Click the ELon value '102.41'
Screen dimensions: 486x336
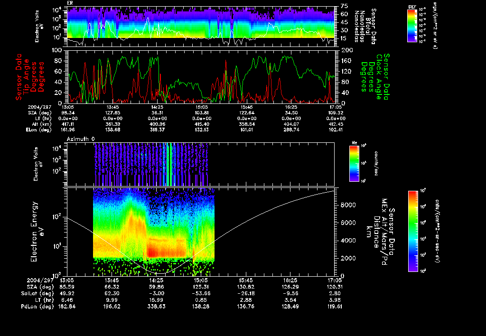pos(336,130)
